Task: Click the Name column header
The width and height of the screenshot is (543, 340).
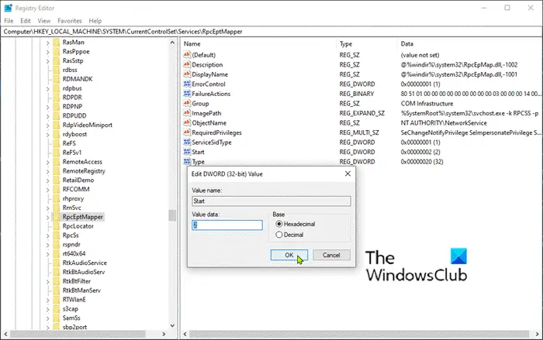Action: click(258, 44)
